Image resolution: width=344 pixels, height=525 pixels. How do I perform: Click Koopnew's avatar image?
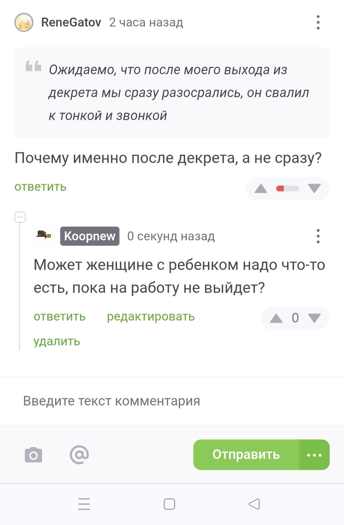(x=43, y=236)
